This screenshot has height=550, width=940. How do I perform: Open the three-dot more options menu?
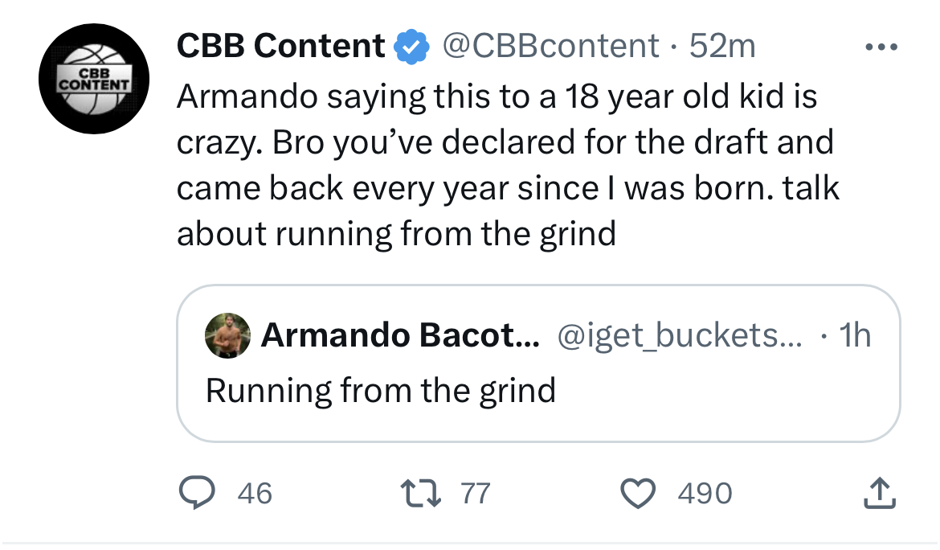point(880,46)
